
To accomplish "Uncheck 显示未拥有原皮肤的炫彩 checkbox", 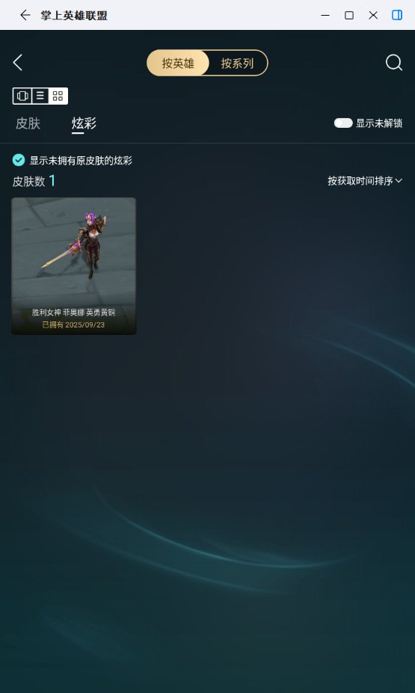I will pos(19,160).
